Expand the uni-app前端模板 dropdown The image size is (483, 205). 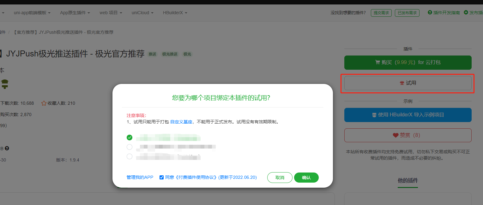click(x=32, y=13)
